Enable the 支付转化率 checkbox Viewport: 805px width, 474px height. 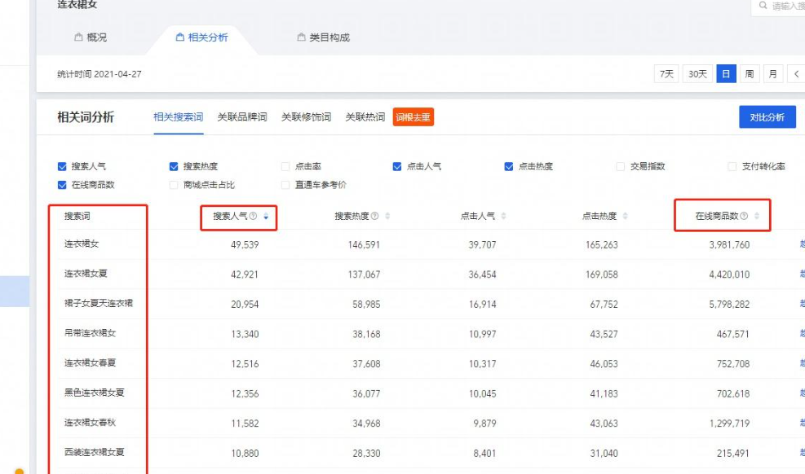click(732, 166)
